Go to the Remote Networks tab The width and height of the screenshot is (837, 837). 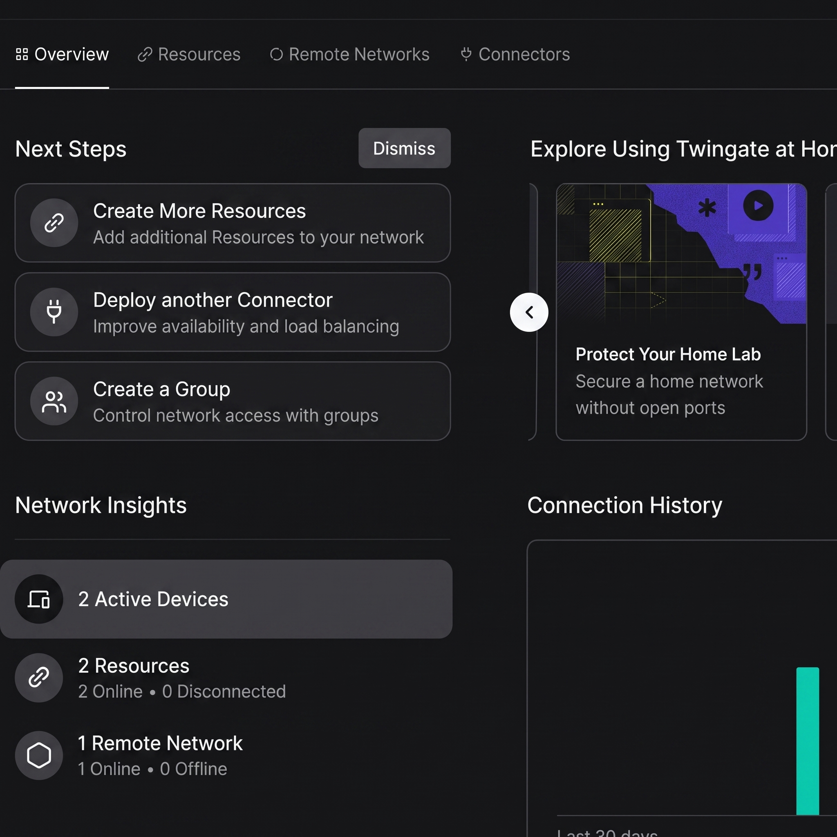[349, 55]
